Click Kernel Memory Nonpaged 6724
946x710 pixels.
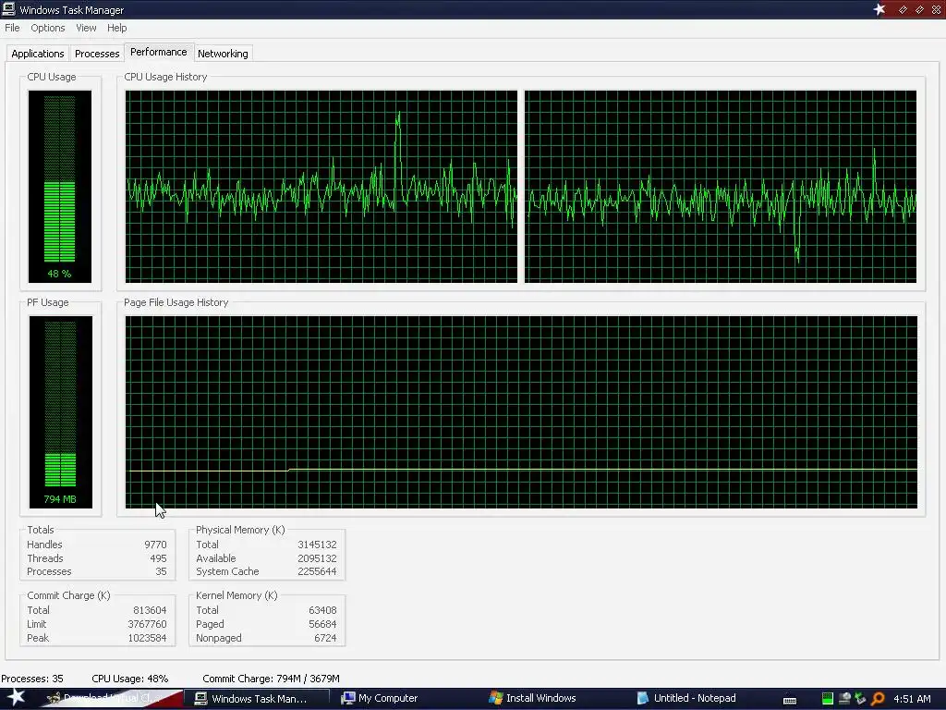tap(325, 638)
